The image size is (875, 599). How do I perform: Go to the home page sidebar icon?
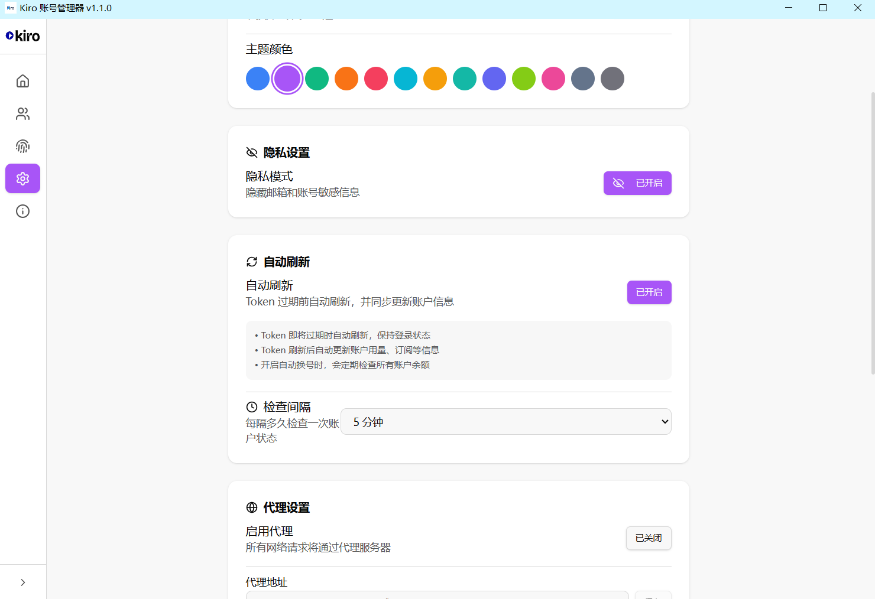click(x=22, y=81)
